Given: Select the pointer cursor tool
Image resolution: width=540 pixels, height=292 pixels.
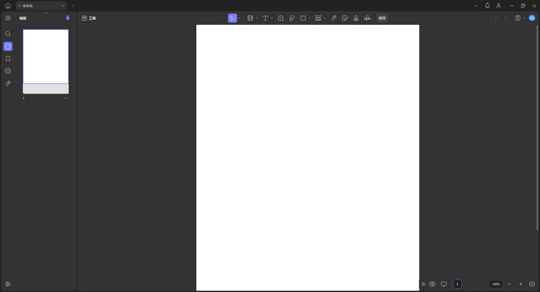Looking at the screenshot, I should (232, 18).
